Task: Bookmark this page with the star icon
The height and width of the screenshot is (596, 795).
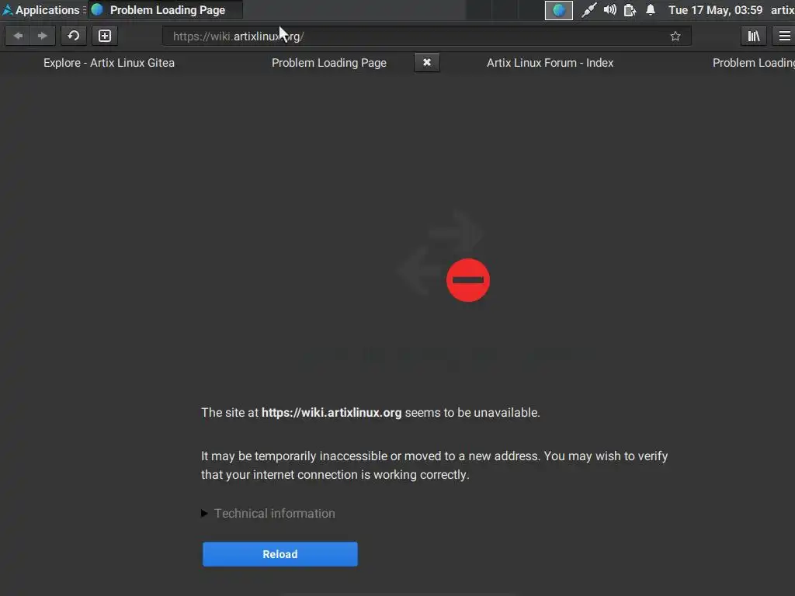Action: pyautogui.click(x=675, y=36)
